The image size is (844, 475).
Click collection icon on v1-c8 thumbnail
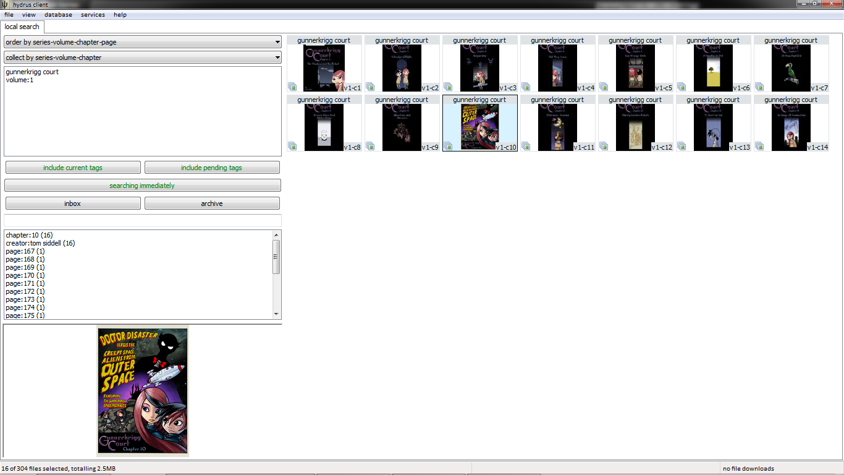(292, 147)
